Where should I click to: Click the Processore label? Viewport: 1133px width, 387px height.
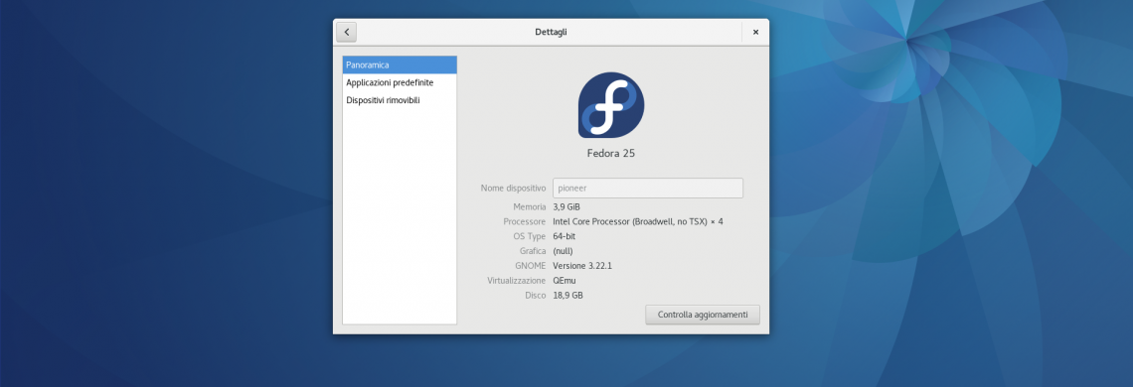click(525, 221)
